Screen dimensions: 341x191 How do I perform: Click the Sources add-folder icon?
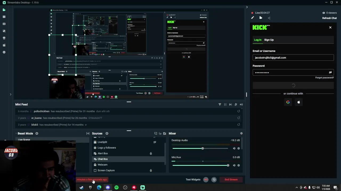[165, 133]
